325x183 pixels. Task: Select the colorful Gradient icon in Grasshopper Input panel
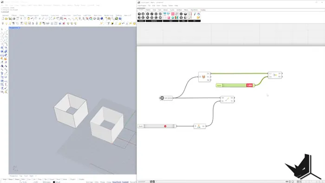click(176, 17)
